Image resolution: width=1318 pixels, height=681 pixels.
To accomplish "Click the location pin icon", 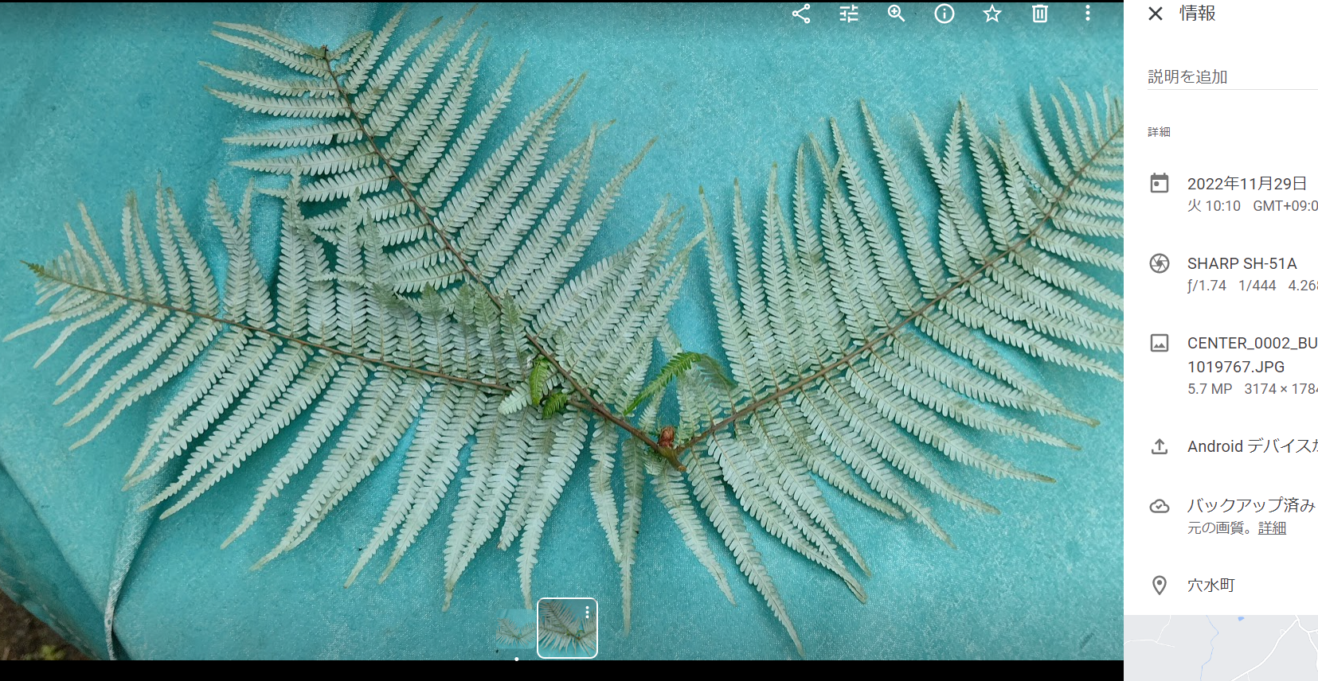I will pyautogui.click(x=1160, y=586).
